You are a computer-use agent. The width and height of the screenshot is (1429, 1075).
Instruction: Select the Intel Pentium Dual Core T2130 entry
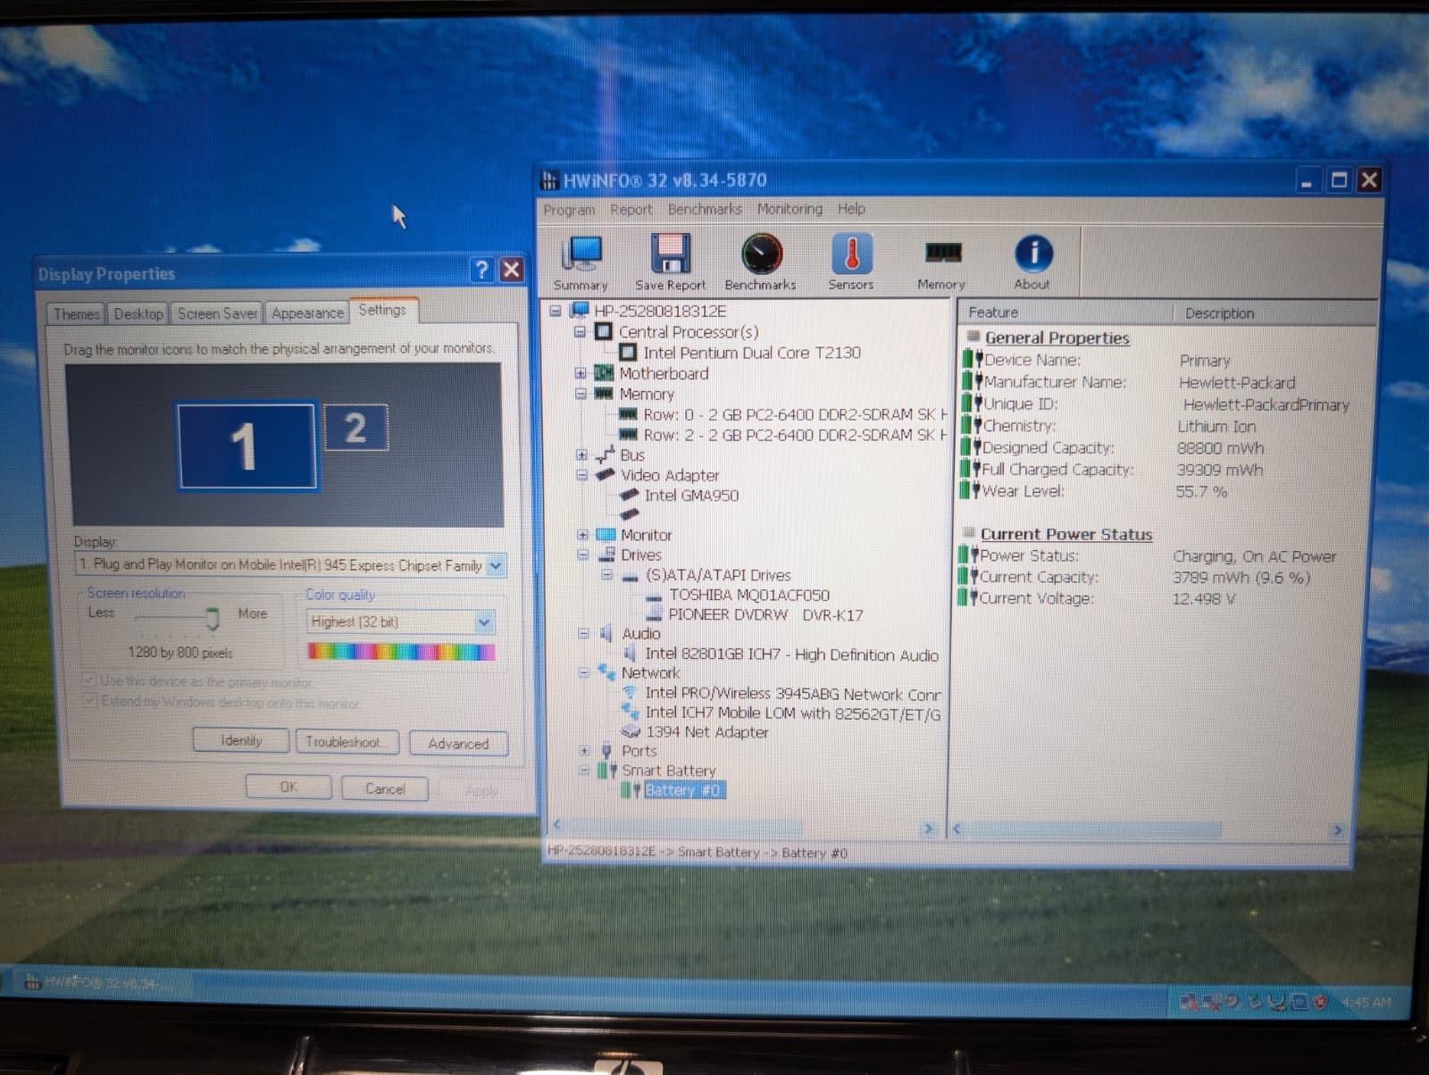pyautogui.click(x=752, y=353)
